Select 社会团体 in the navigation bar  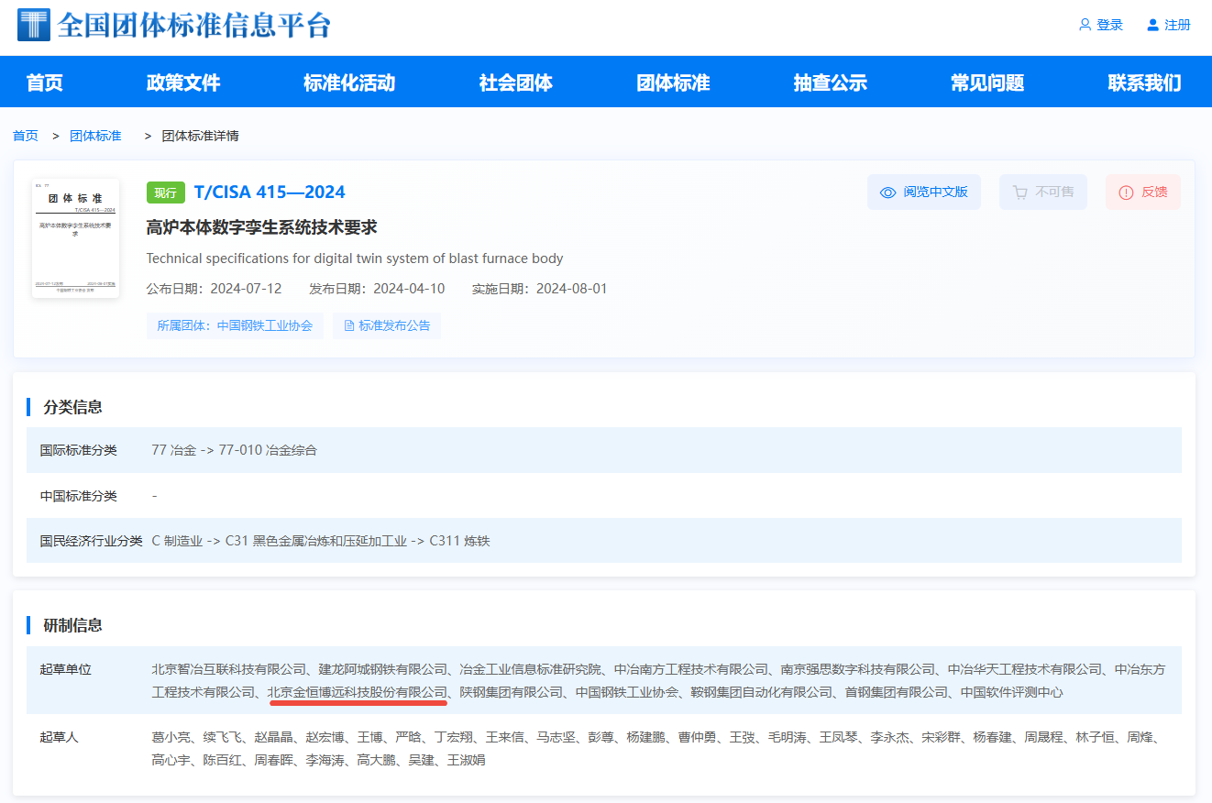[x=516, y=82]
